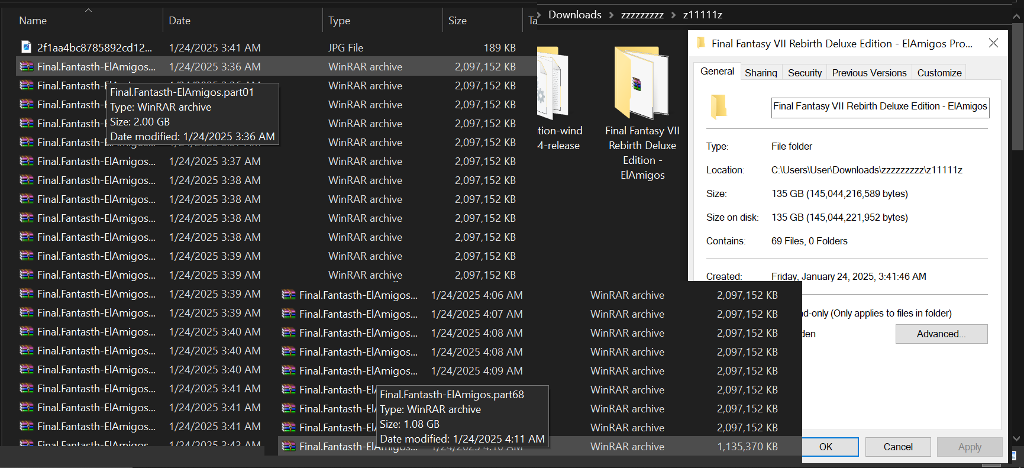This screenshot has height=468, width=1024.
Task: Click the WinRAR icon of the 1,135,370 KB archive
Action: click(289, 446)
